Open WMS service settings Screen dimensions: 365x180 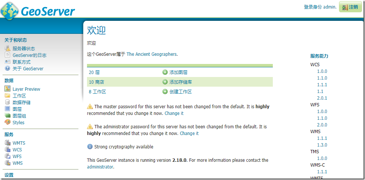click(18, 163)
